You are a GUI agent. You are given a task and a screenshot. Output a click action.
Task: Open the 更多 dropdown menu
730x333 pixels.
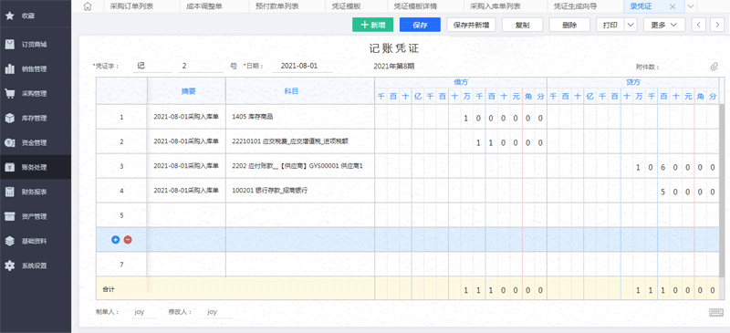[x=664, y=26]
